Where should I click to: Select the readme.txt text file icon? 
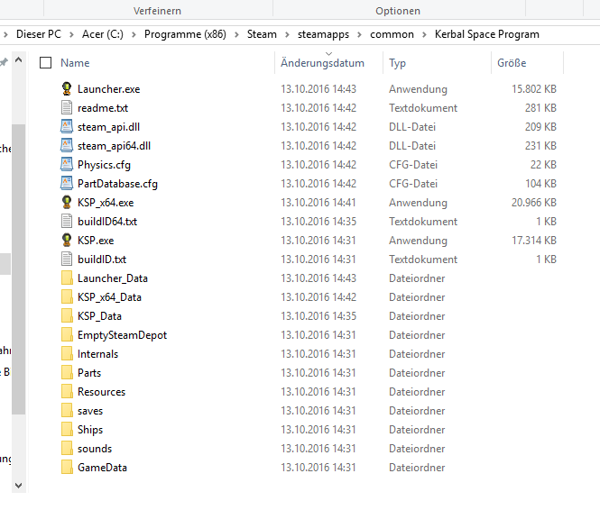pos(67,108)
